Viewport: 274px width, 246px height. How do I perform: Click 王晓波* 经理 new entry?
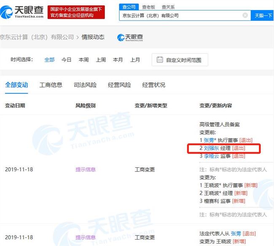pyautogui.click(x=223, y=193)
